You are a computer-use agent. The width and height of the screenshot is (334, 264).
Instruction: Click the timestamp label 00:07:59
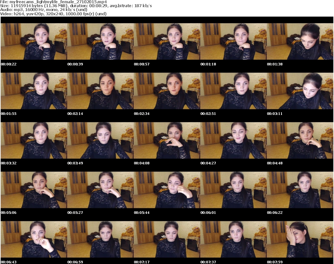pyautogui.click(x=275, y=262)
